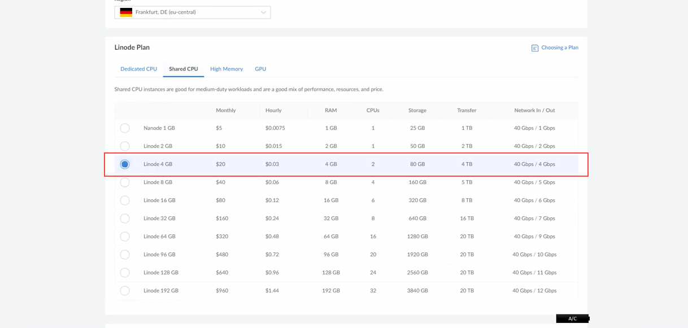Click the Linode Plan section heading
This screenshot has width=688, height=328.
click(x=132, y=47)
